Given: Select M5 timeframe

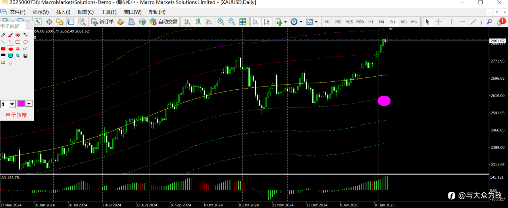Looking at the screenshot, I should (338, 22).
